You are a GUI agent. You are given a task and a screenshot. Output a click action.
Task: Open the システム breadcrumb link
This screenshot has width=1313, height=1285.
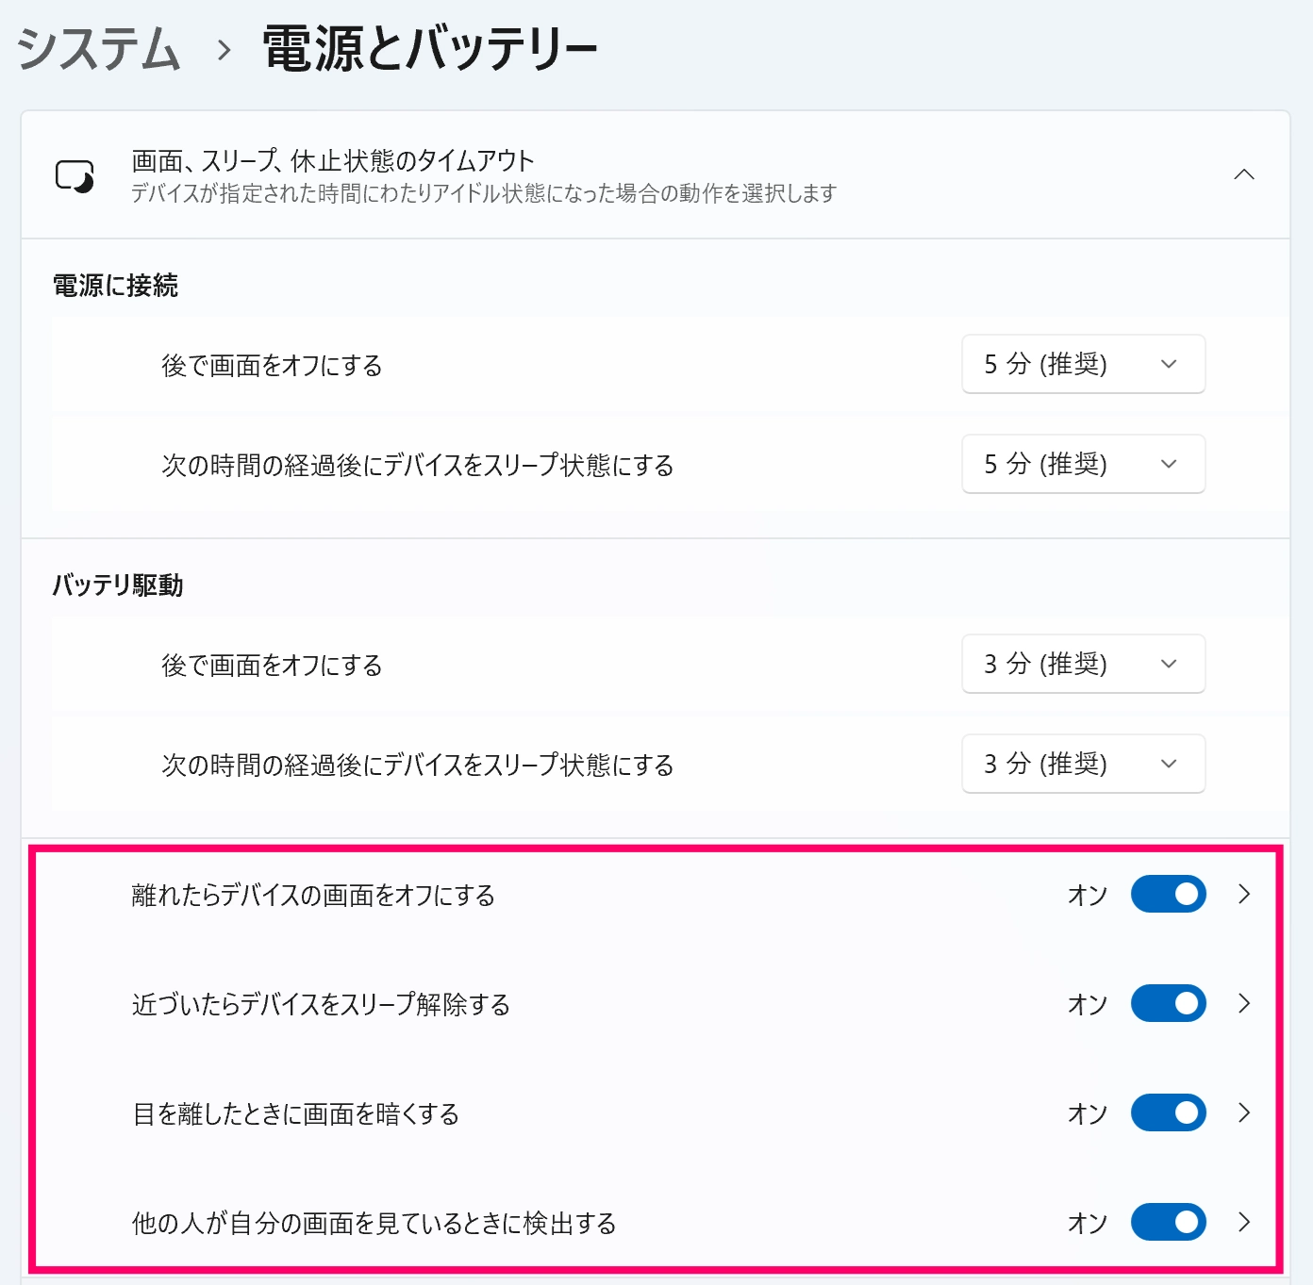tap(99, 49)
